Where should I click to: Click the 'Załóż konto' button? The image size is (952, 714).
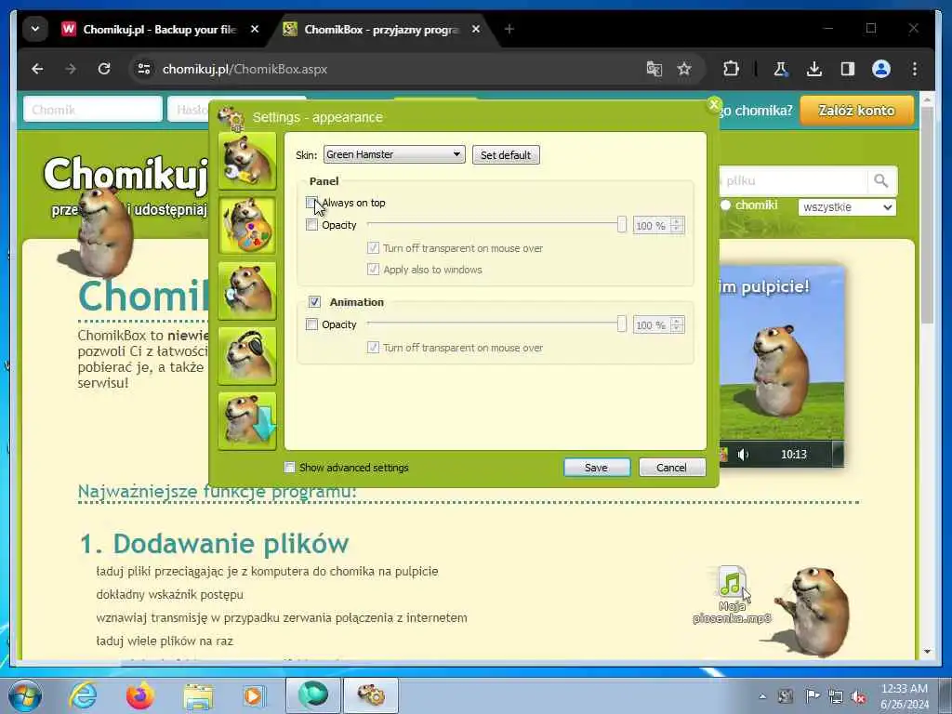coord(856,111)
